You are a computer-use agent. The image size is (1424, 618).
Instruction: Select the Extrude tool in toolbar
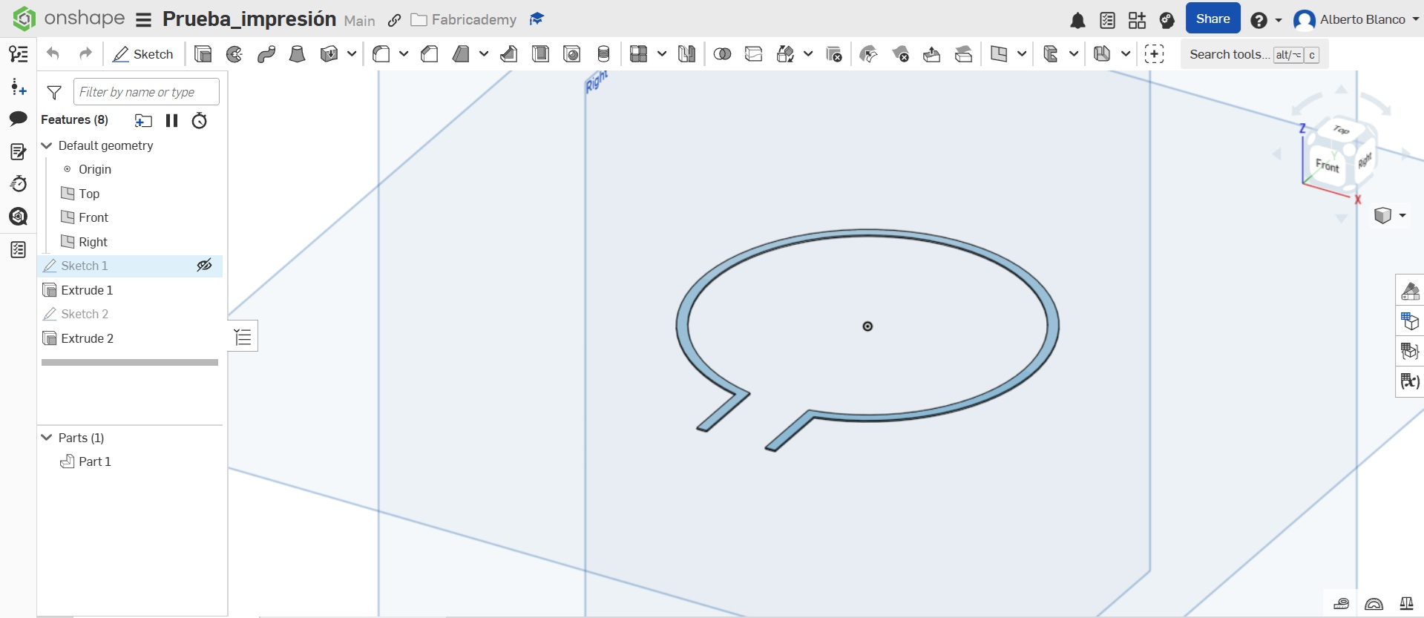click(203, 54)
